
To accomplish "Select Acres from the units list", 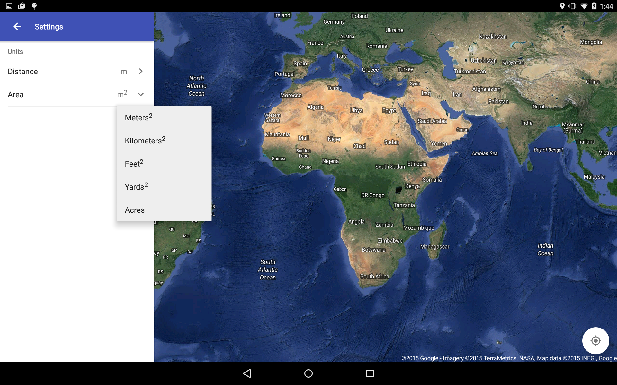I will click(x=134, y=210).
